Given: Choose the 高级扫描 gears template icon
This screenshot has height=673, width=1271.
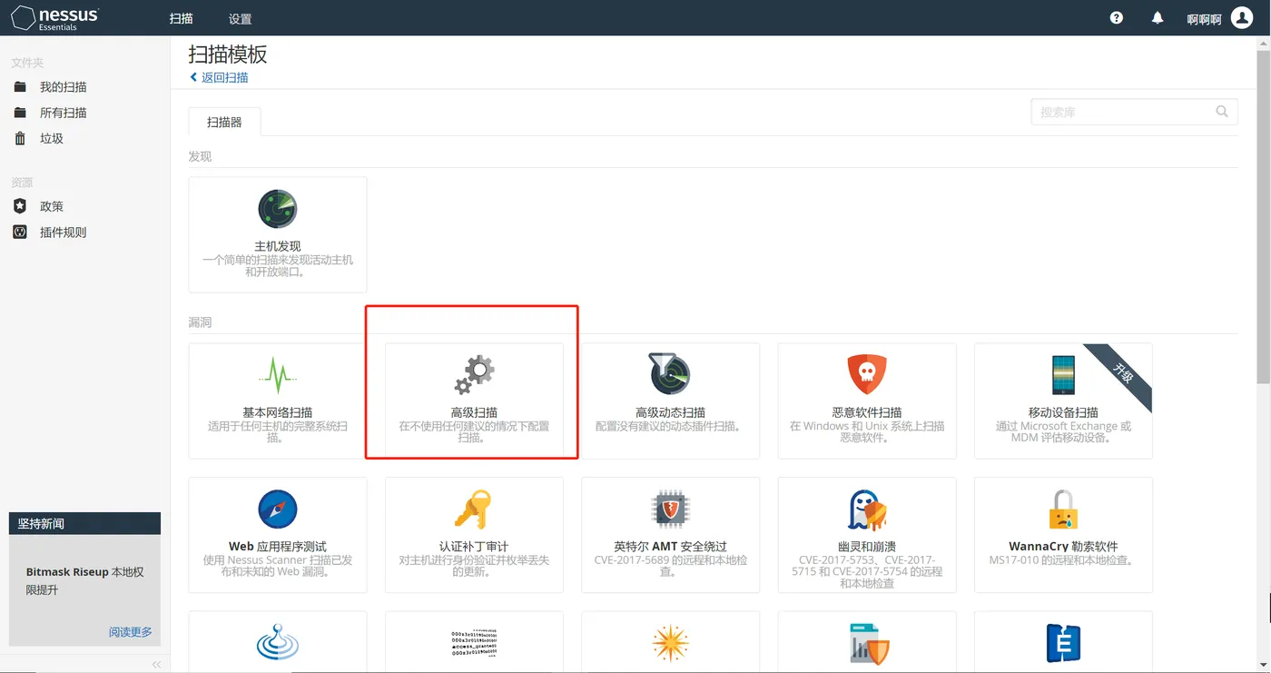Looking at the screenshot, I should click(x=474, y=374).
